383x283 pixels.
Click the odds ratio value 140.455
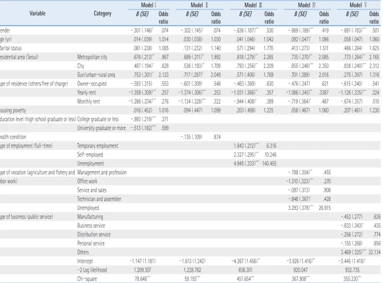269,163
